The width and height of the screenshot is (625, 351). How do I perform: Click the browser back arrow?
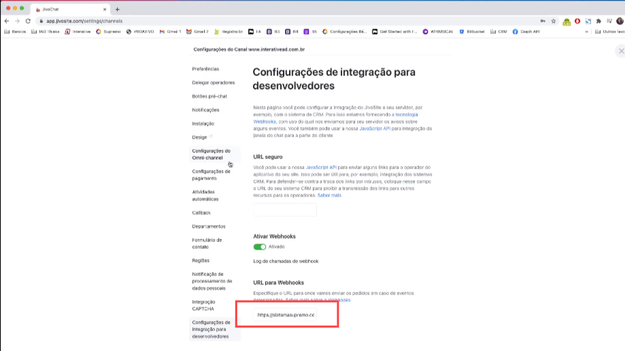pos(7,21)
